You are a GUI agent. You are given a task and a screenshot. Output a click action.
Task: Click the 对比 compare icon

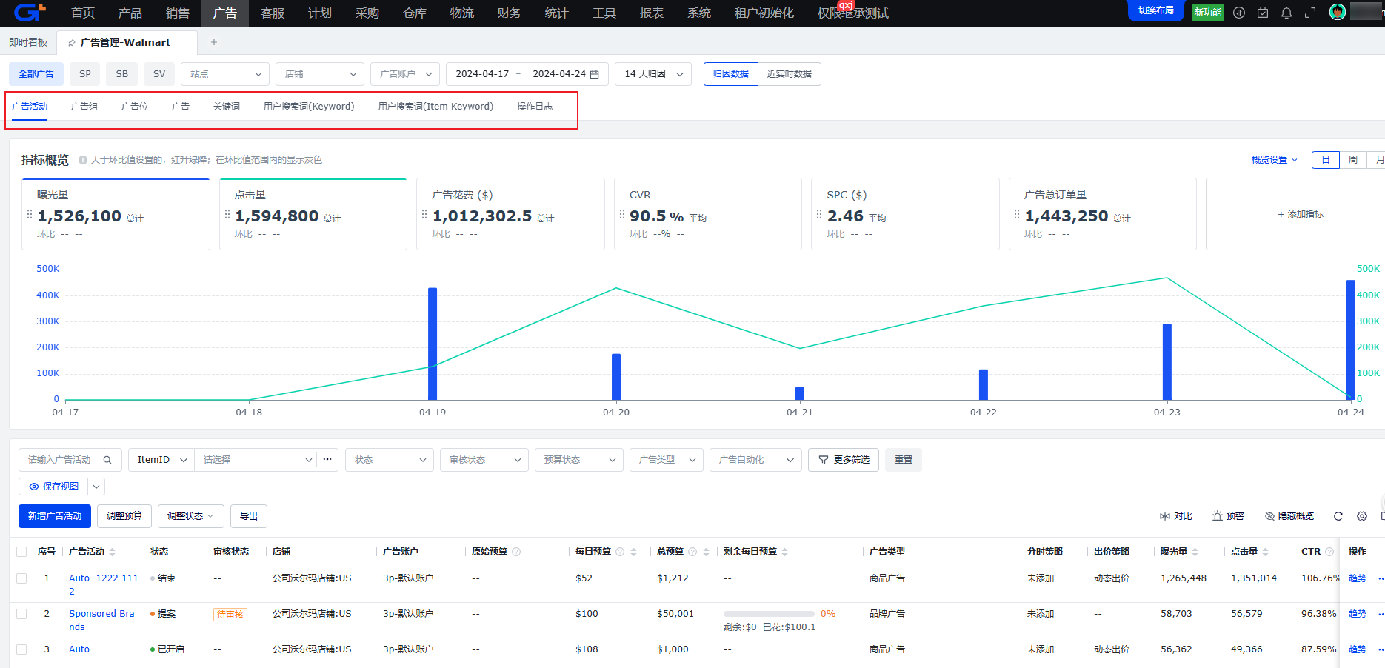tap(1165, 516)
